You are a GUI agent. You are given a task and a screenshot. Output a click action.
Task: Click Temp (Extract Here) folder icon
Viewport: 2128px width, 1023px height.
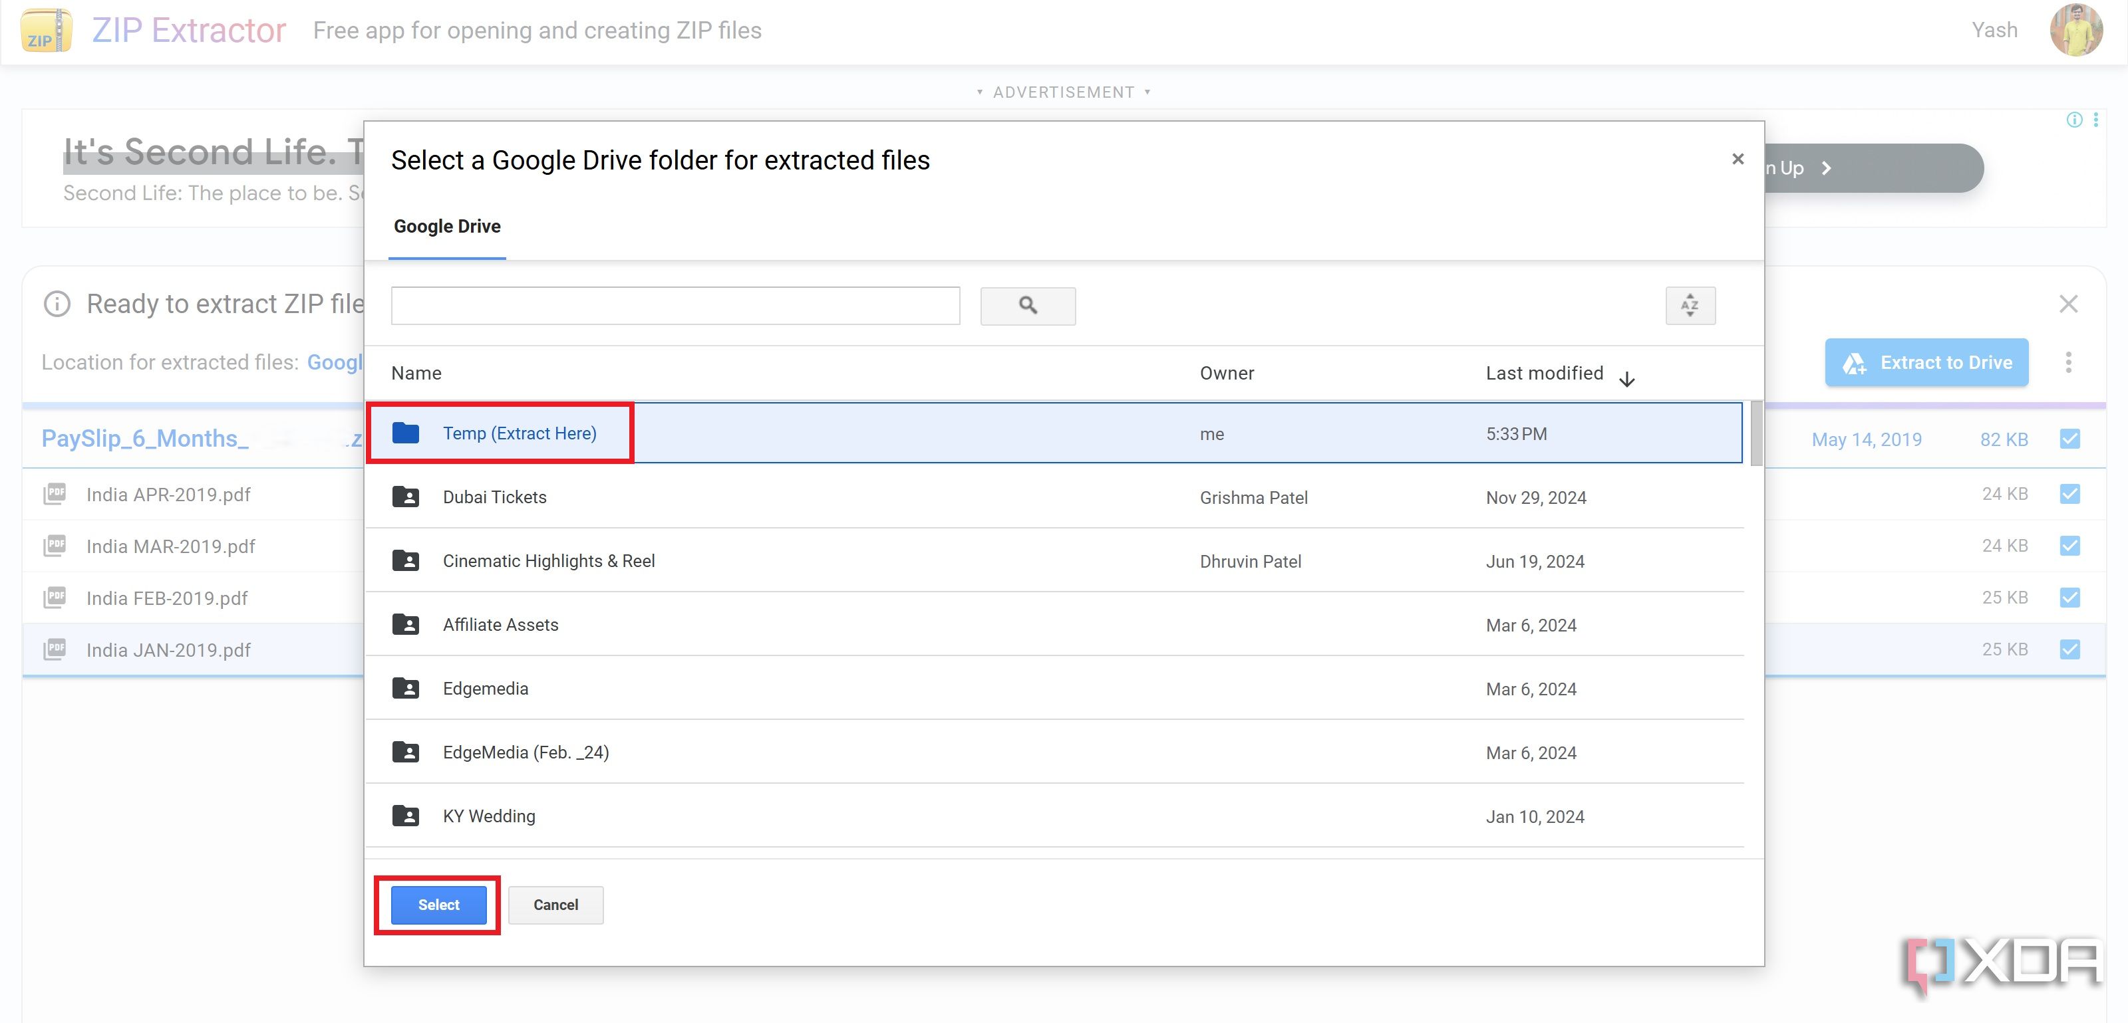point(405,433)
